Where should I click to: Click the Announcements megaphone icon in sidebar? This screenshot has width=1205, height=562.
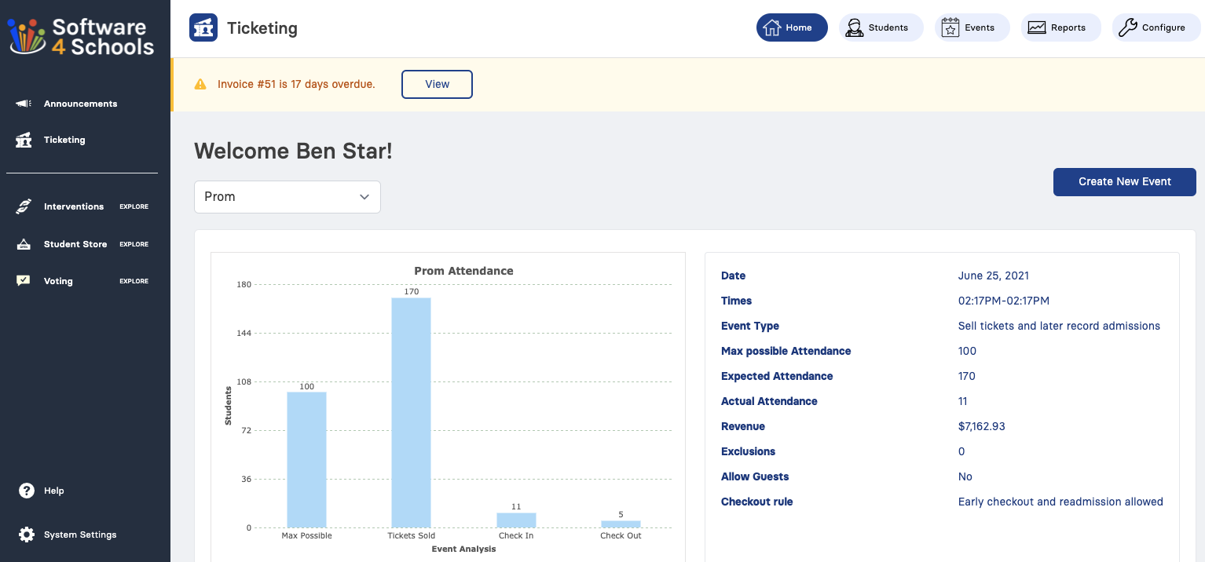[x=24, y=103]
